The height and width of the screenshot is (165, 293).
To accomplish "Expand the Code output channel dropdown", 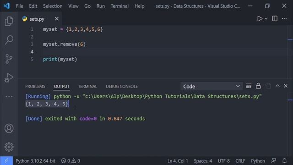I will 212,86.
